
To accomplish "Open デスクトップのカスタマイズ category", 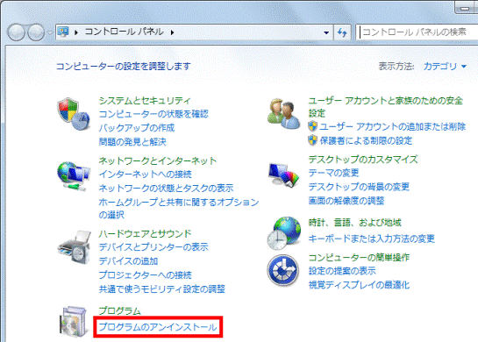I will pos(363,159).
